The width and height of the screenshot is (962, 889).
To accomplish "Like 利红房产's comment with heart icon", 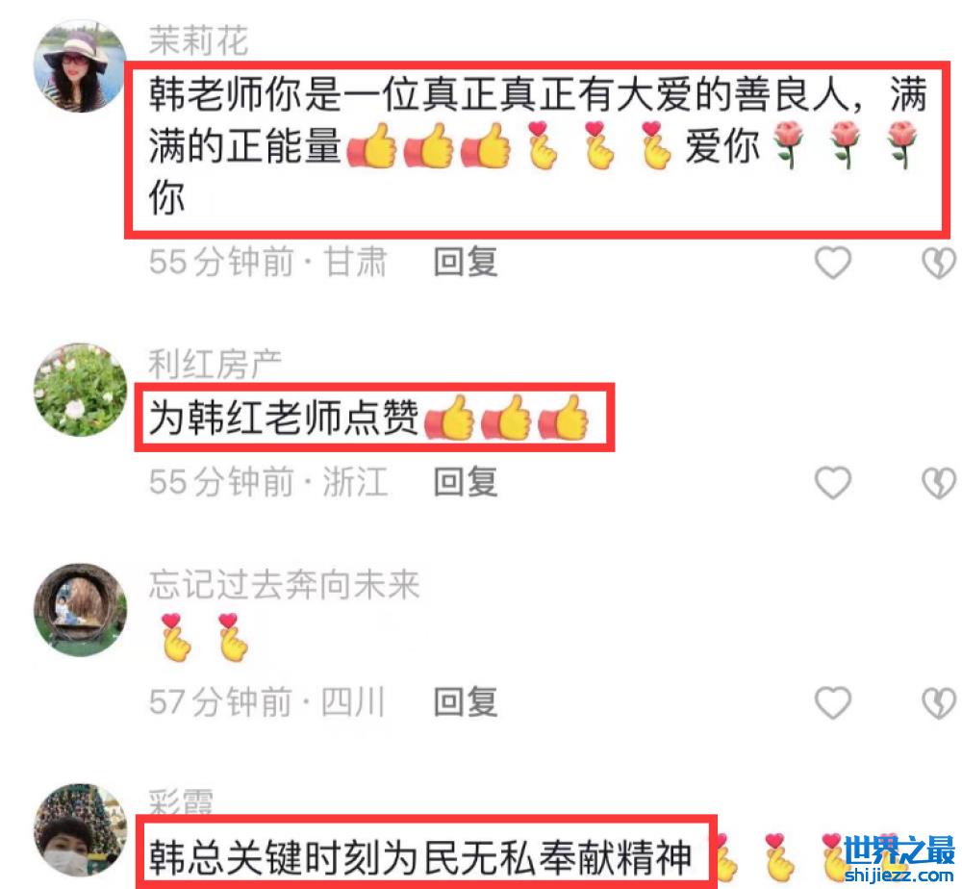I will [832, 482].
